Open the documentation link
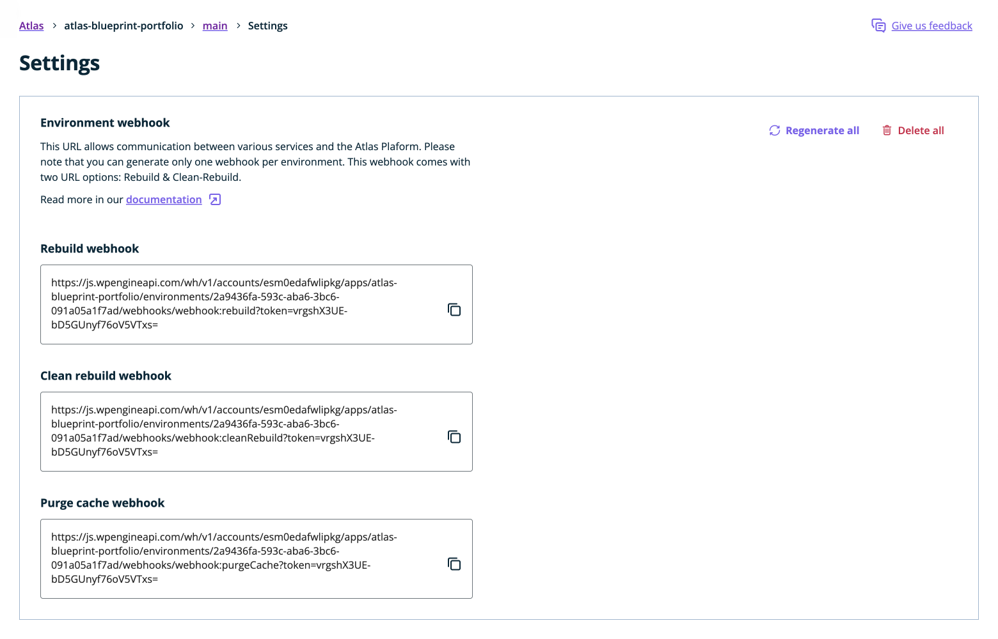This screenshot has height=639, width=998. (164, 199)
